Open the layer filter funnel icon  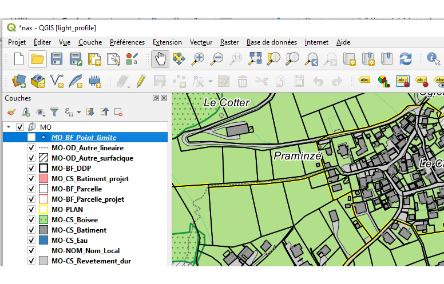point(54,112)
